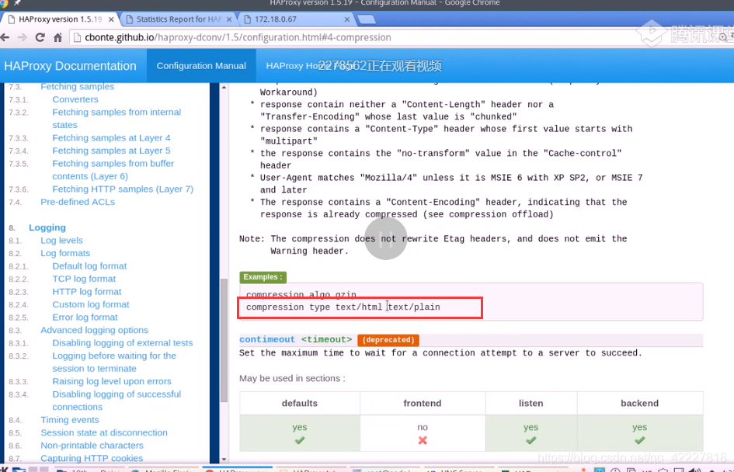The height and width of the screenshot is (472, 734).
Task: Click the 'Set the maximum time to wait' description
Action: [440, 353]
